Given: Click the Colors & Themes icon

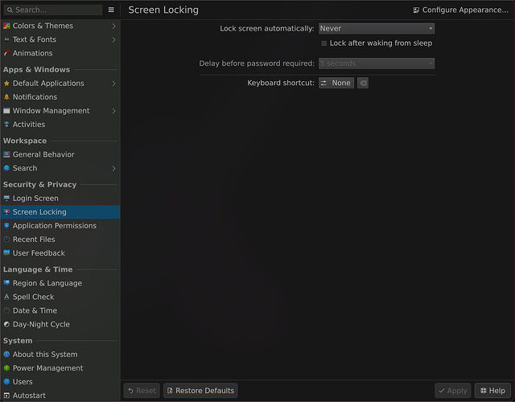Looking at the screenshot, I should [x=6, y=26].
